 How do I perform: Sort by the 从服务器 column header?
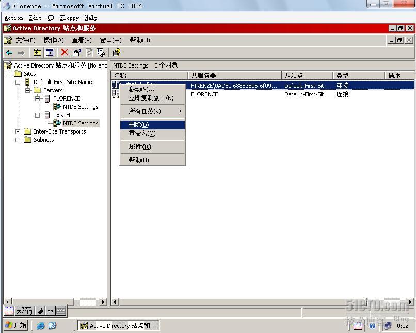coord(235,75)
